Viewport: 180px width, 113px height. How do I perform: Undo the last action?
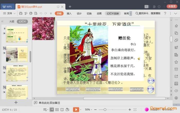coord(41,13)
